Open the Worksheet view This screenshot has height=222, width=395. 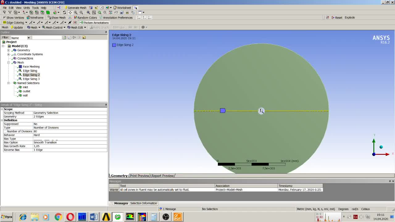pos(122,8)
